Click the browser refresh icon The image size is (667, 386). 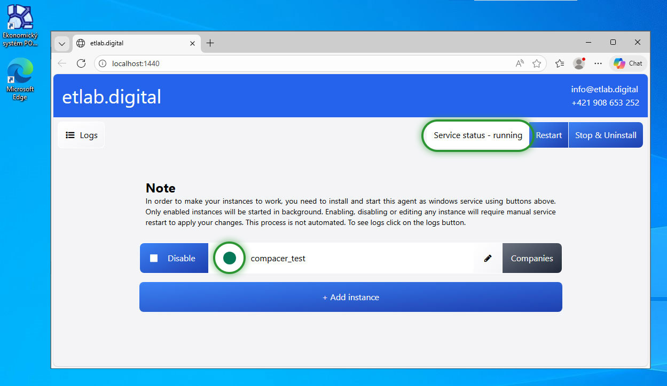click(81, 63)
